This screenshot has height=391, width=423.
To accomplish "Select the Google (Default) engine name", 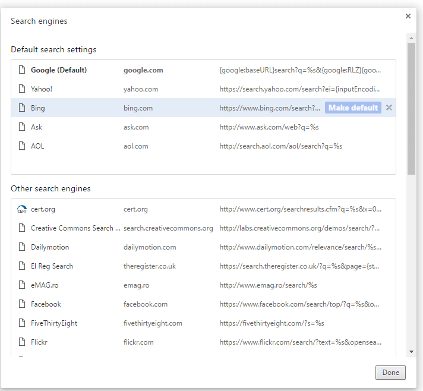I will click(59, 70).
